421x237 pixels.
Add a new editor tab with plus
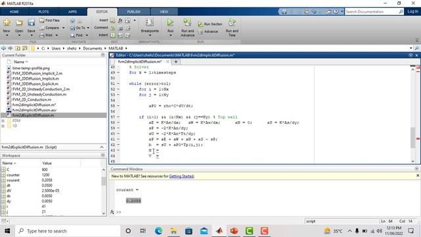coord(176,61)
